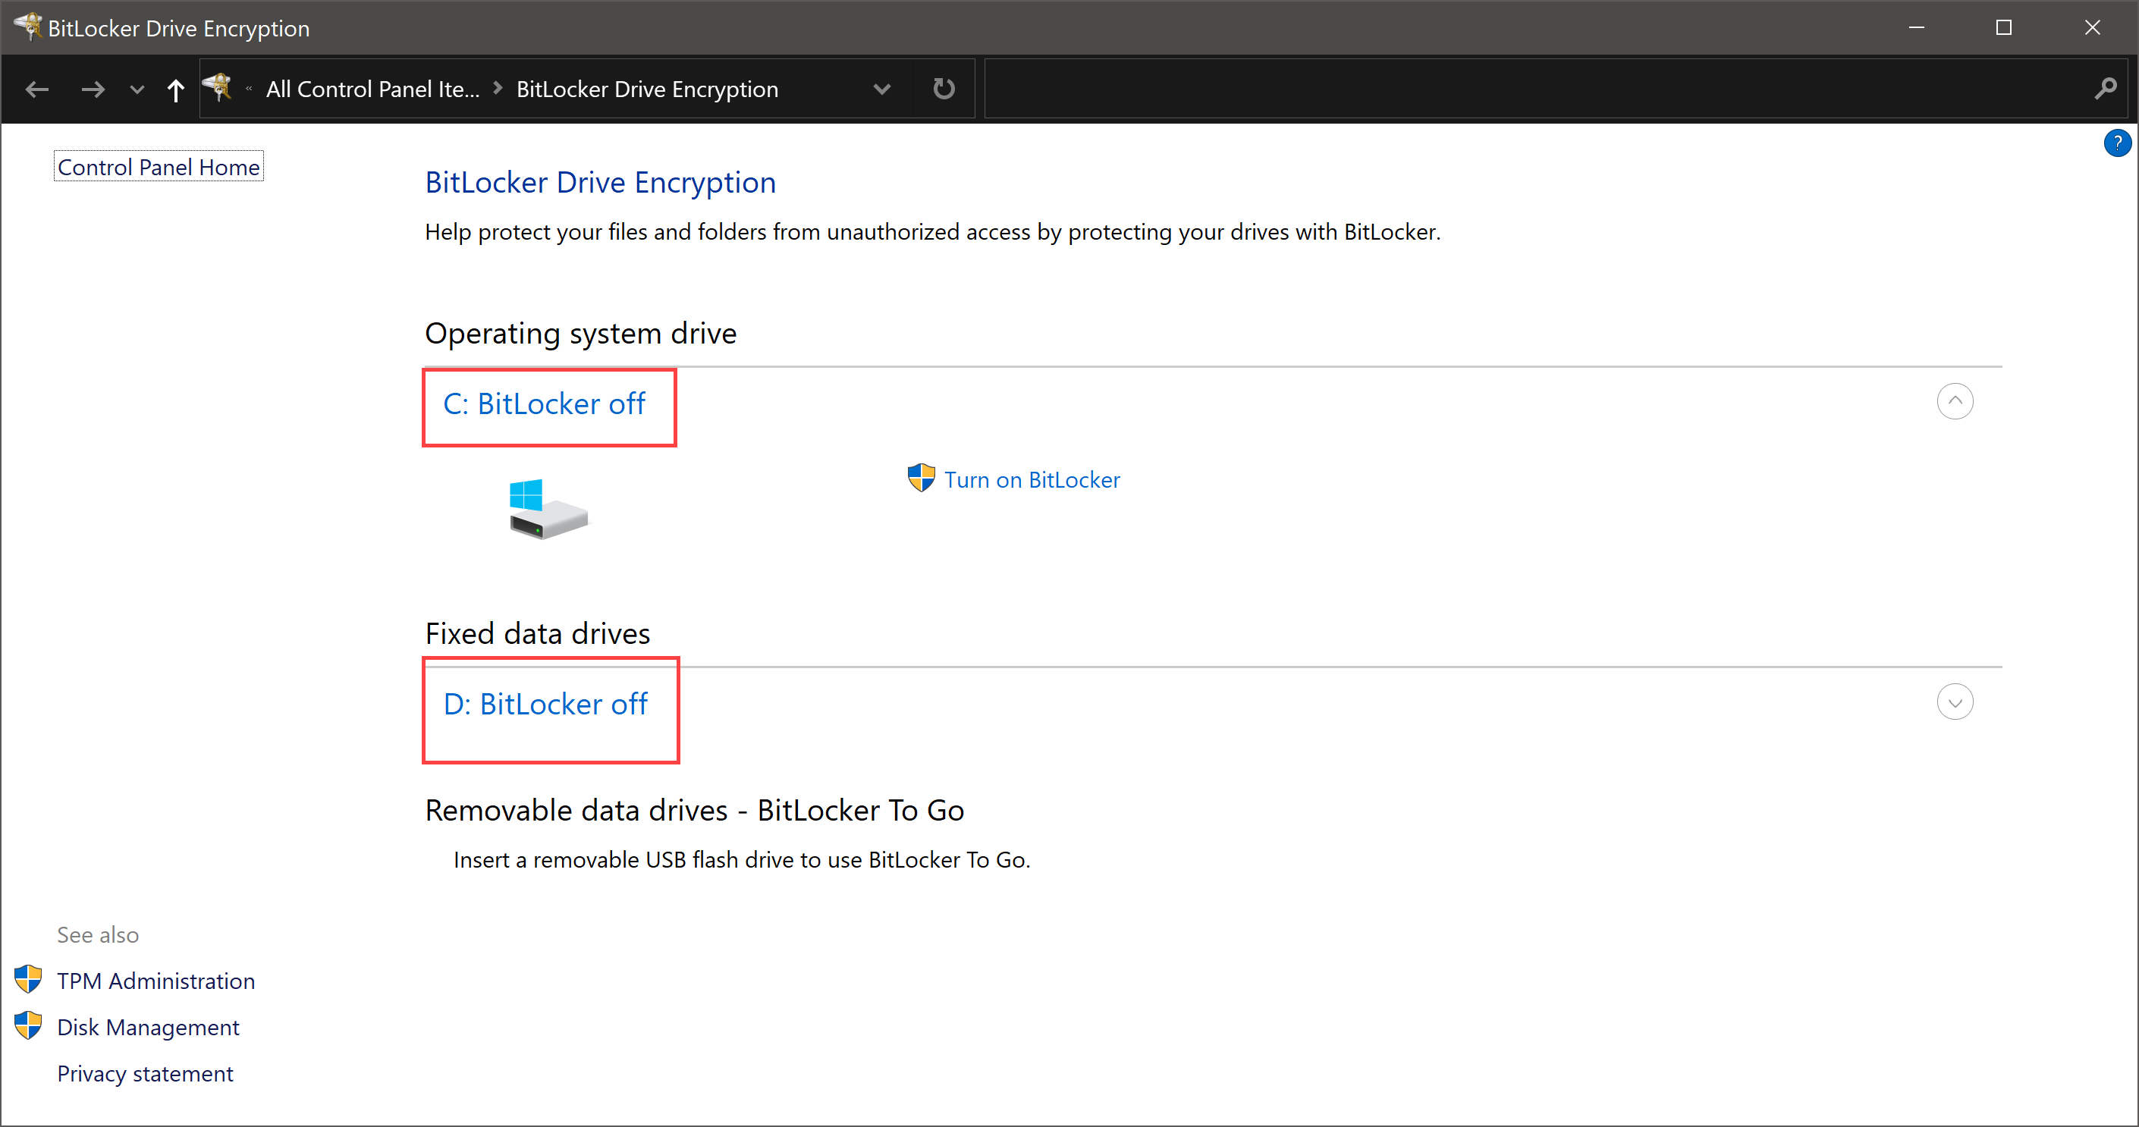The height and width of the screenshot is (1127, 2139).
Task: Expand the D: drive section chevron
Action: (1955, 702)
